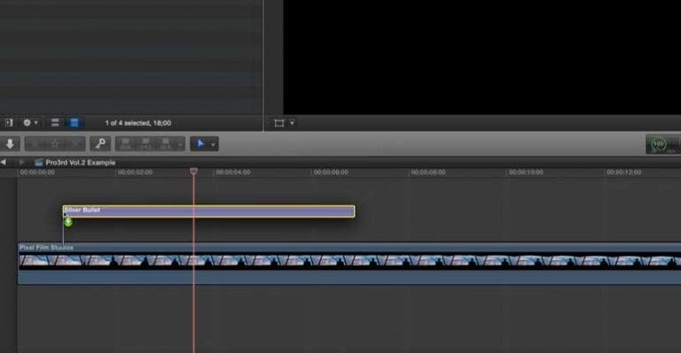Select the arrow Select tool

point(200,144)
